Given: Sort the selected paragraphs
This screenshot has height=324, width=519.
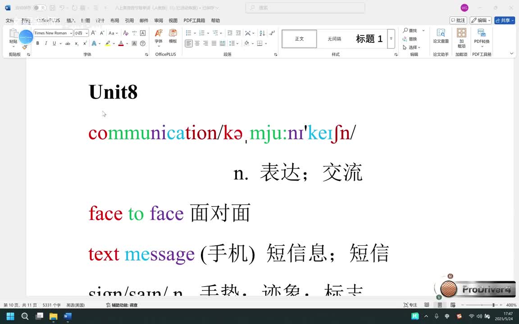Looking at the screenshot, I should pos(262,33).
